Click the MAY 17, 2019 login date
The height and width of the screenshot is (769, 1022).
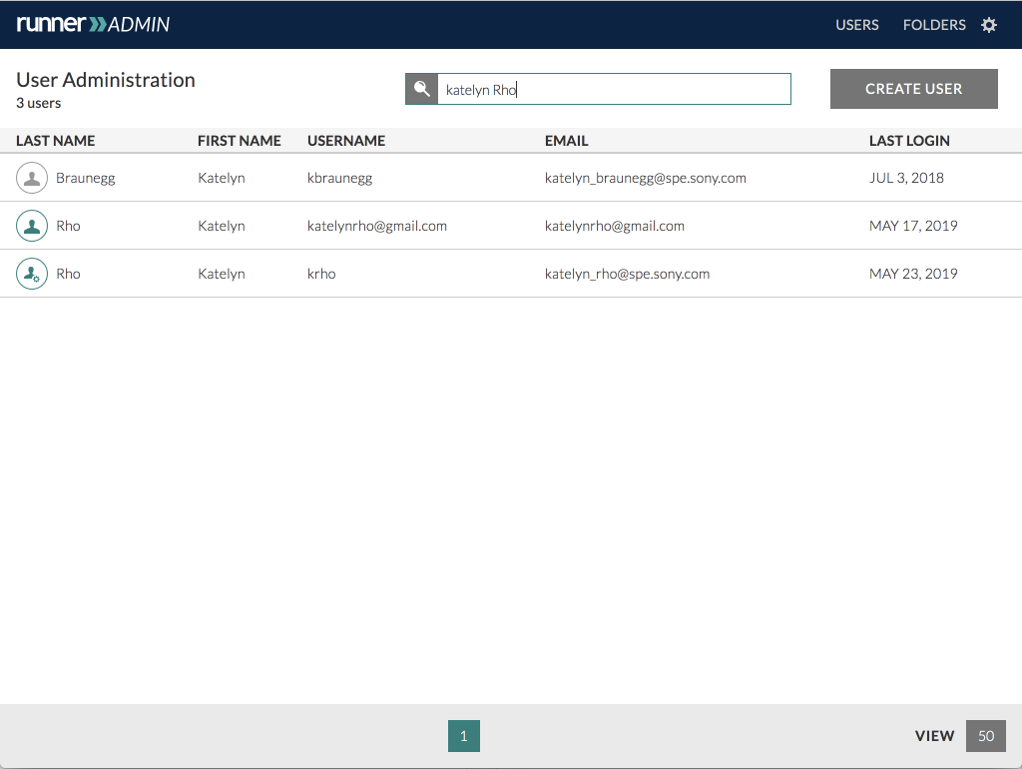coord(913,226)
